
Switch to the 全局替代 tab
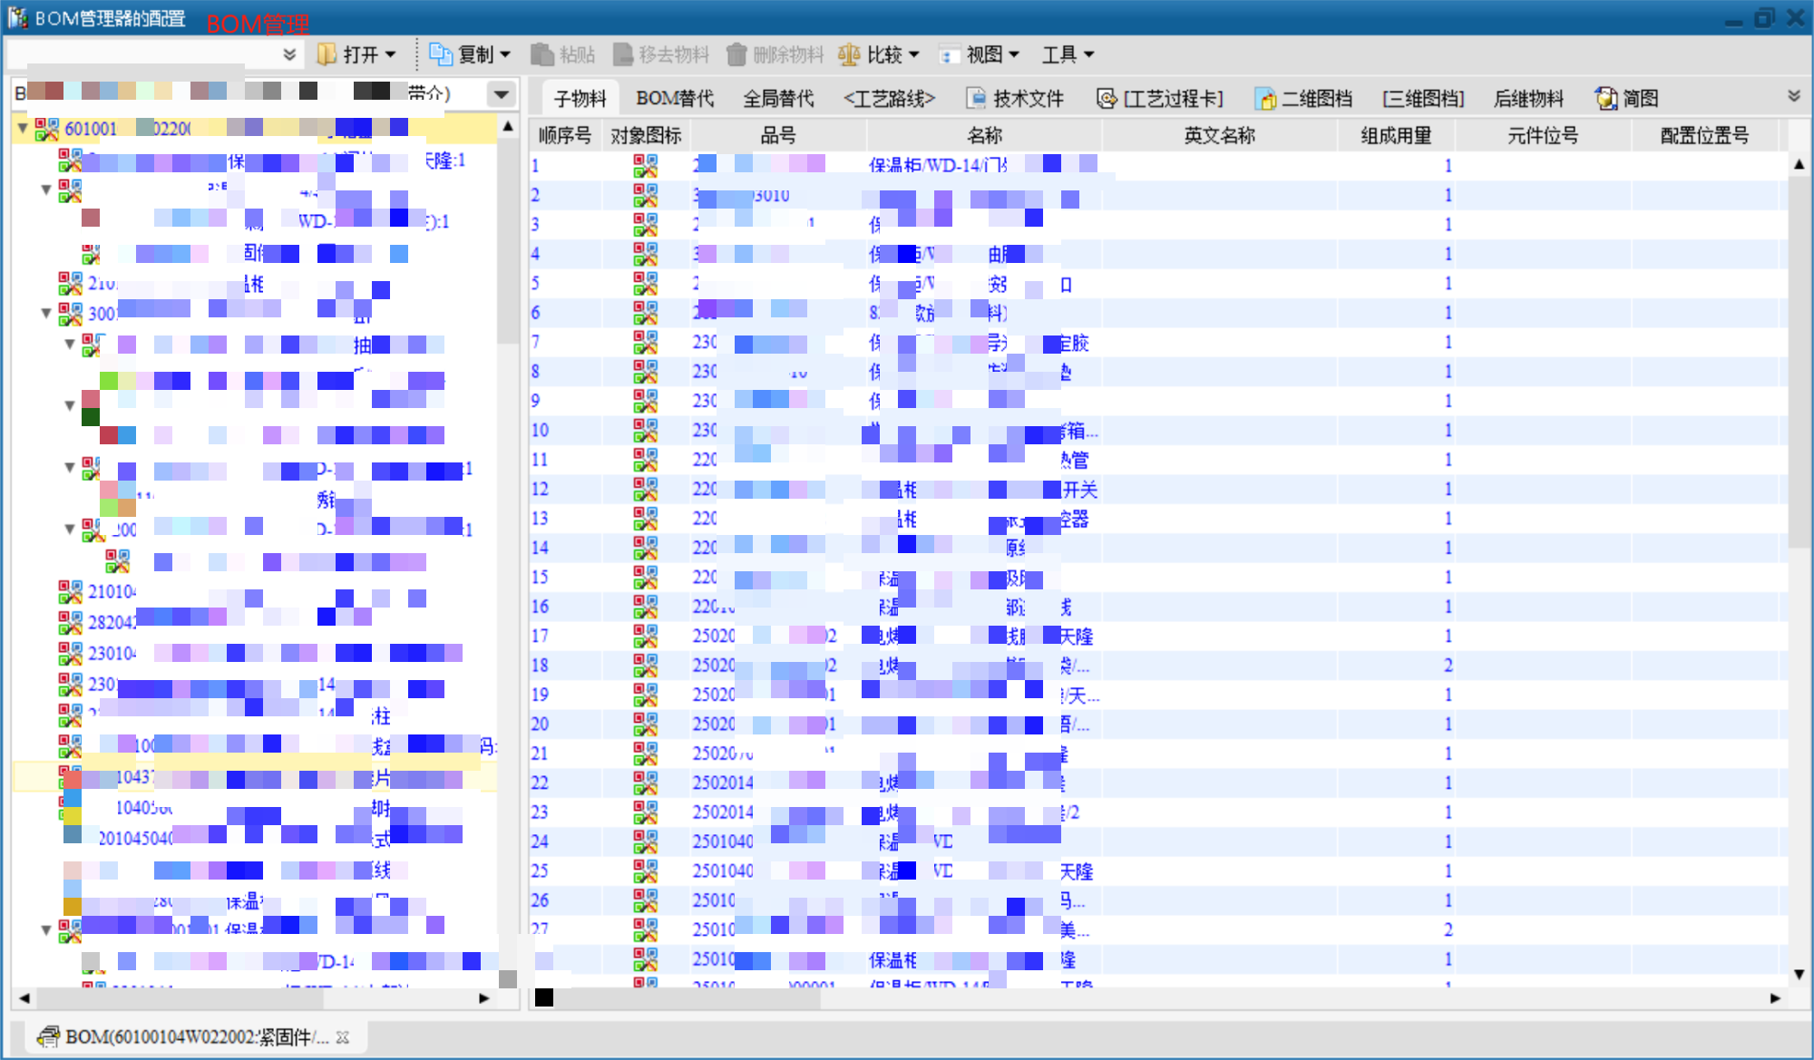[778, 98]
